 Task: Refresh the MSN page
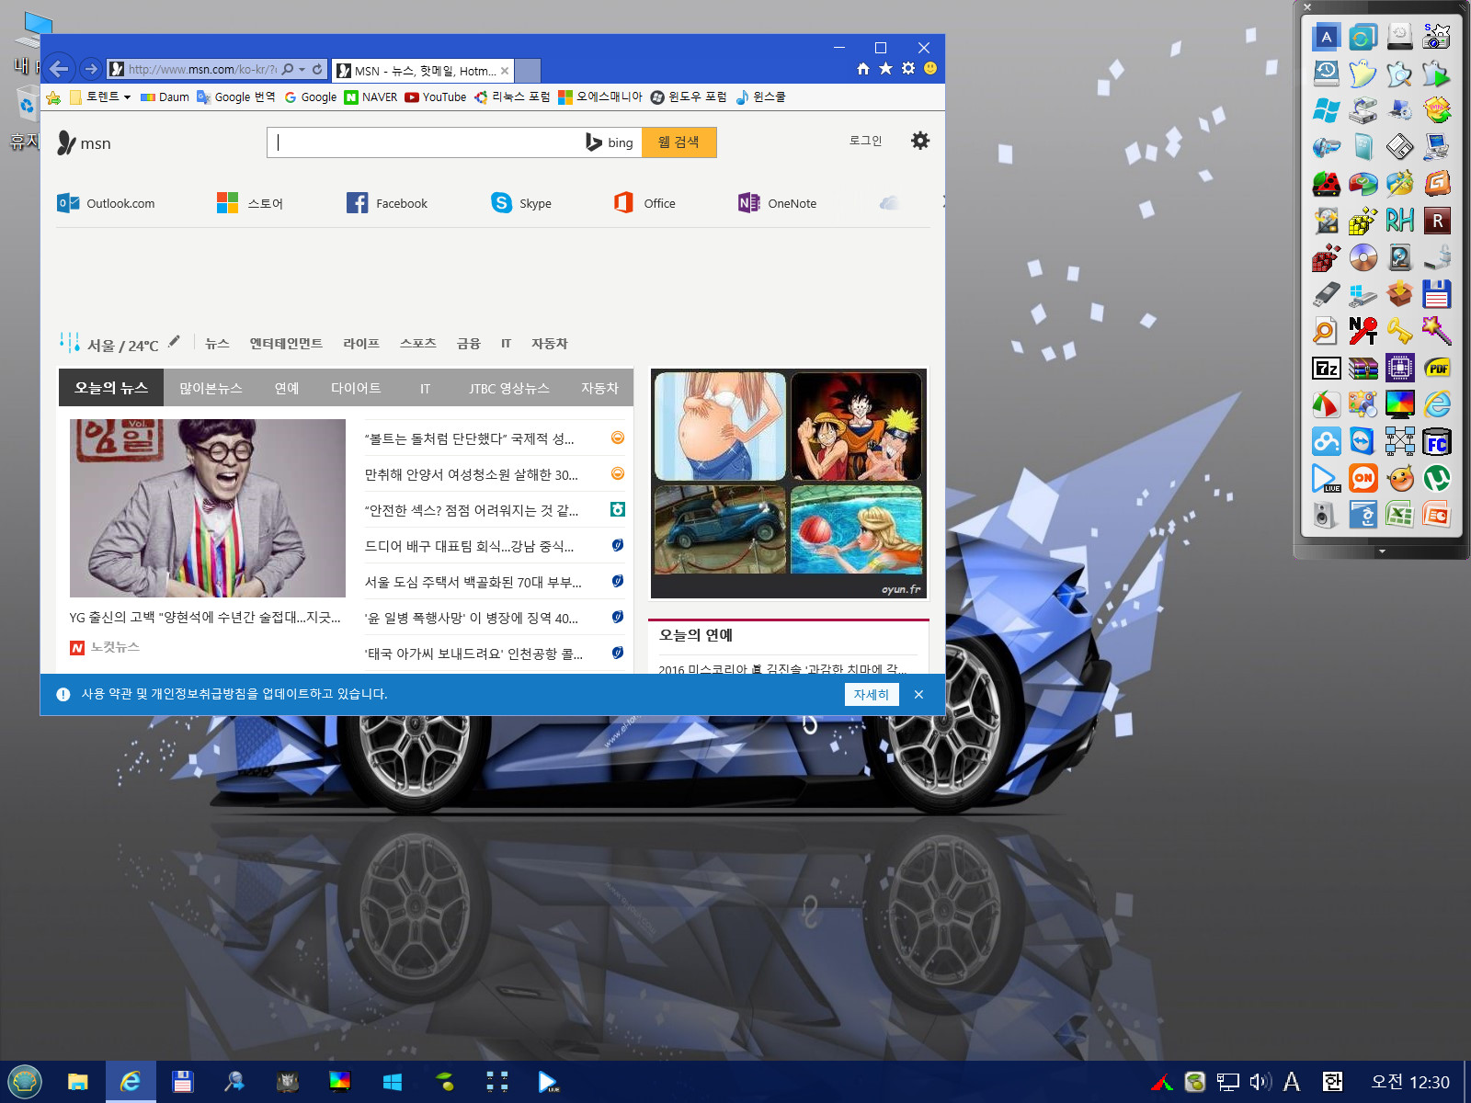click(x=317, y=69)
